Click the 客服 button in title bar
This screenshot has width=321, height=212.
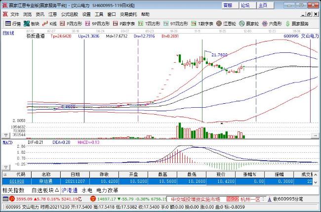230,5
